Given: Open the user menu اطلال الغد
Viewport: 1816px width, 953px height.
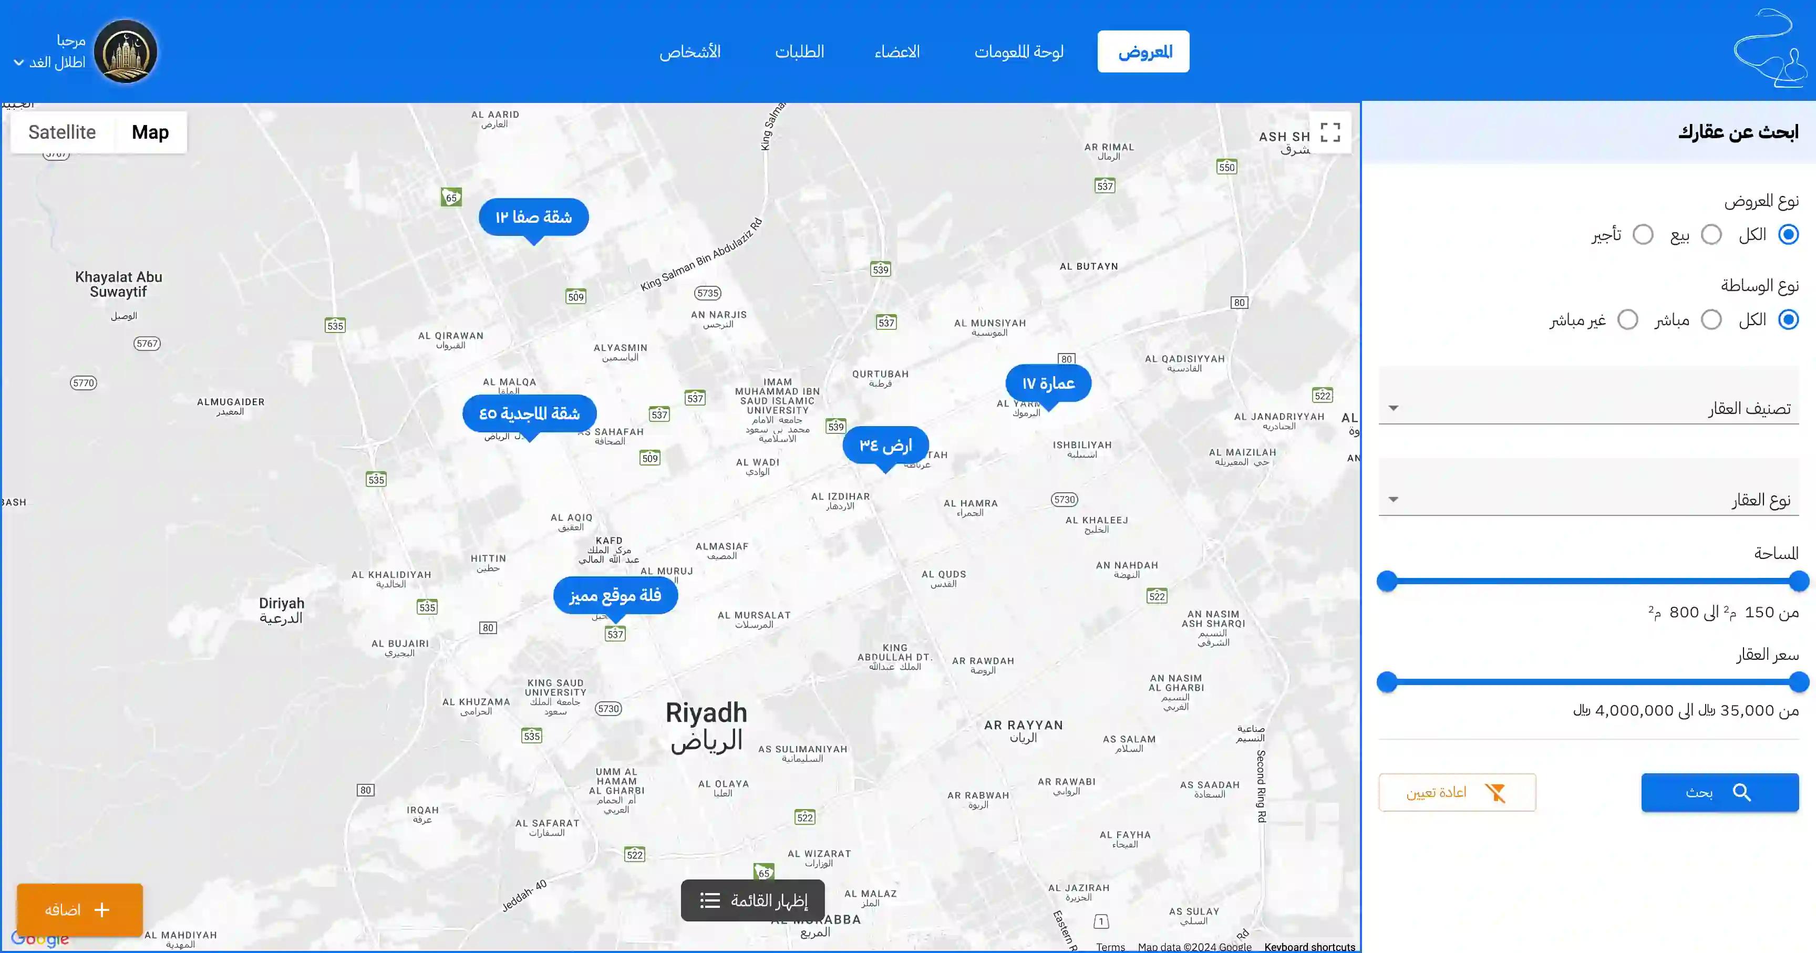Looking at the screenshot, I should (x=50, y=63).
